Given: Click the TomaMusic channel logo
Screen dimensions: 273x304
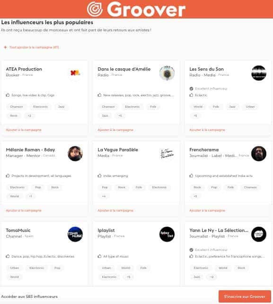Looking at the screenshot, I should pos(75,234).
